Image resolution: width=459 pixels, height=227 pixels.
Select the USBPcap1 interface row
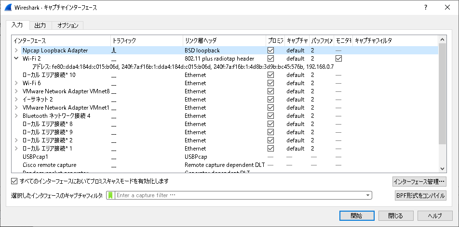[225, 157]
